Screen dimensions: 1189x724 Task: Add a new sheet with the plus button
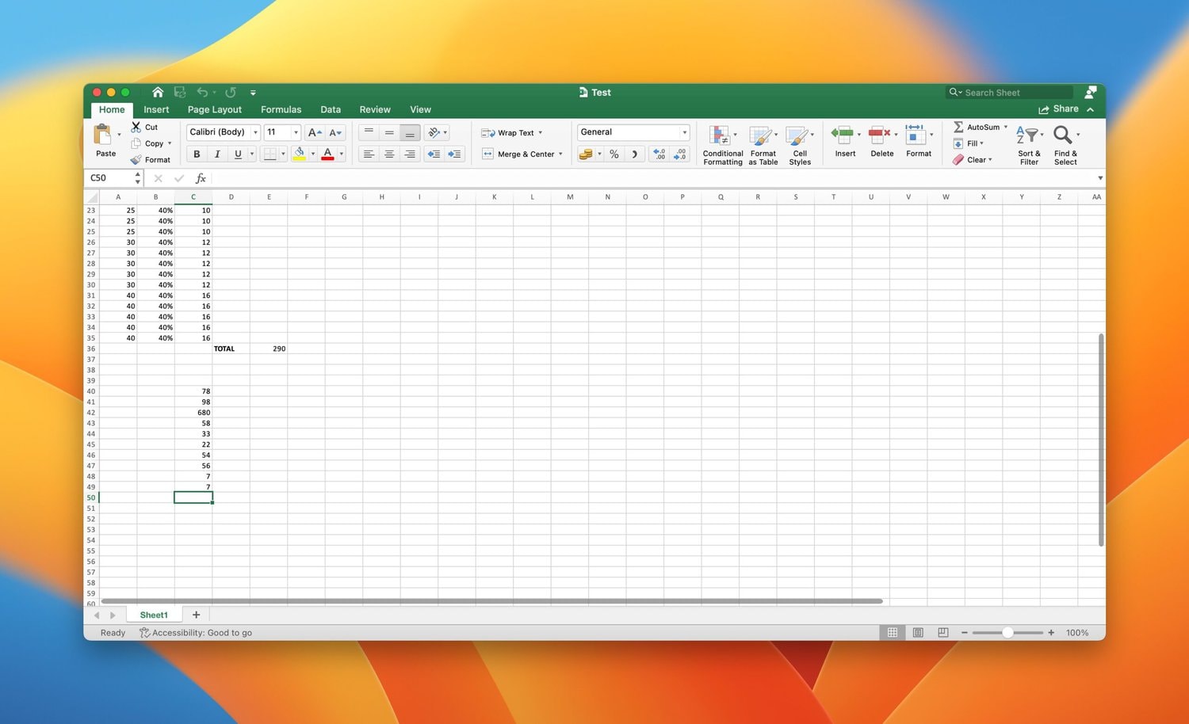pyautogui.click(x=195, y=615)
